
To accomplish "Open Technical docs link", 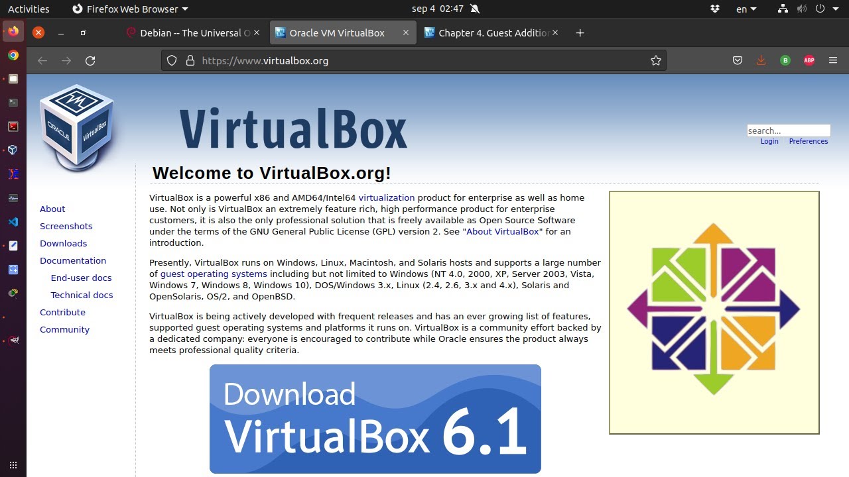I will pyautogui.click(x=82, y=295).
